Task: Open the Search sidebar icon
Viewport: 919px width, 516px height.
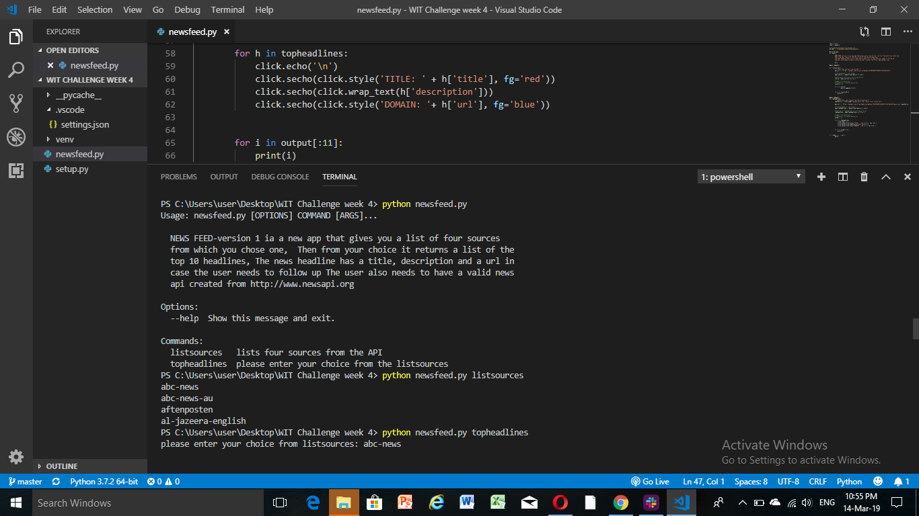Action: (16, 70)
